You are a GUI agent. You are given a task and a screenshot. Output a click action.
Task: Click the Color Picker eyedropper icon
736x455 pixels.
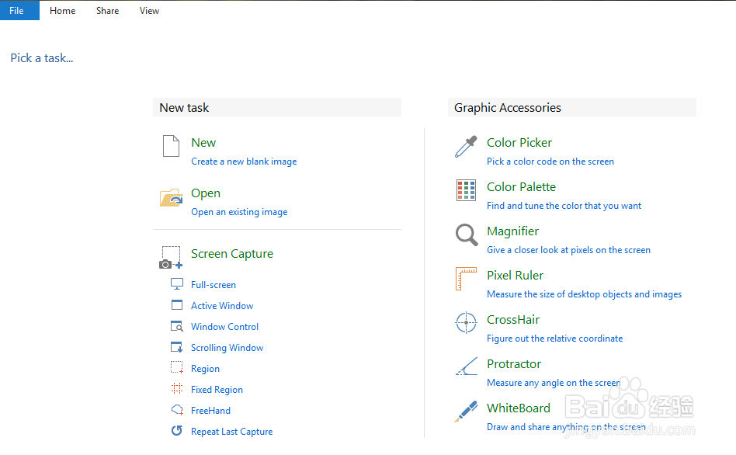coord(466,146)
